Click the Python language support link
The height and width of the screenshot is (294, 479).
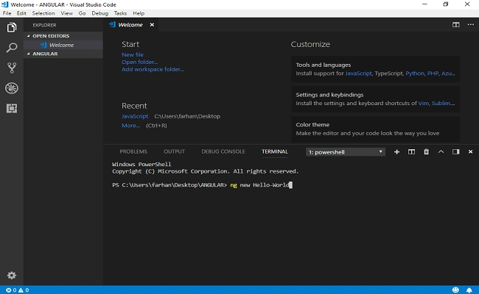click(x=415, y=73)
